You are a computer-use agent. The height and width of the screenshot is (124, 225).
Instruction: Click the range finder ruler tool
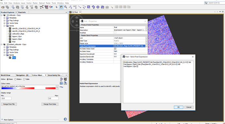[x=107, y=7]
